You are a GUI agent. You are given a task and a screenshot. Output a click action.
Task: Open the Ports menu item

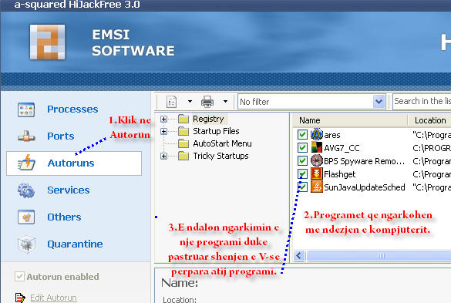[x=61, y=136]
